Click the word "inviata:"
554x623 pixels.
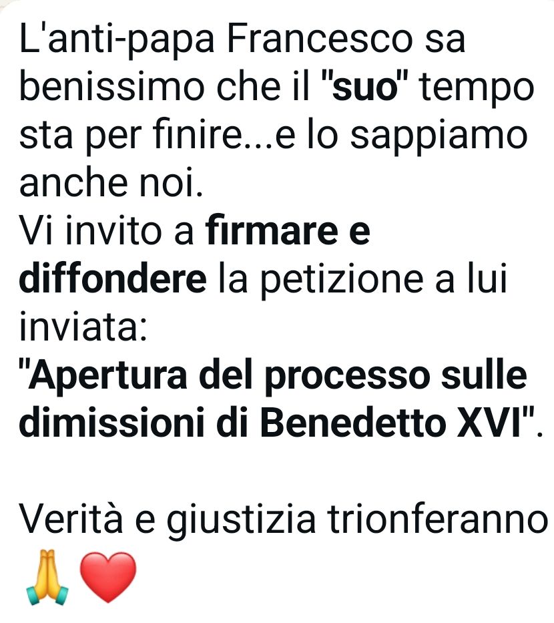click(x=83, y=326)
